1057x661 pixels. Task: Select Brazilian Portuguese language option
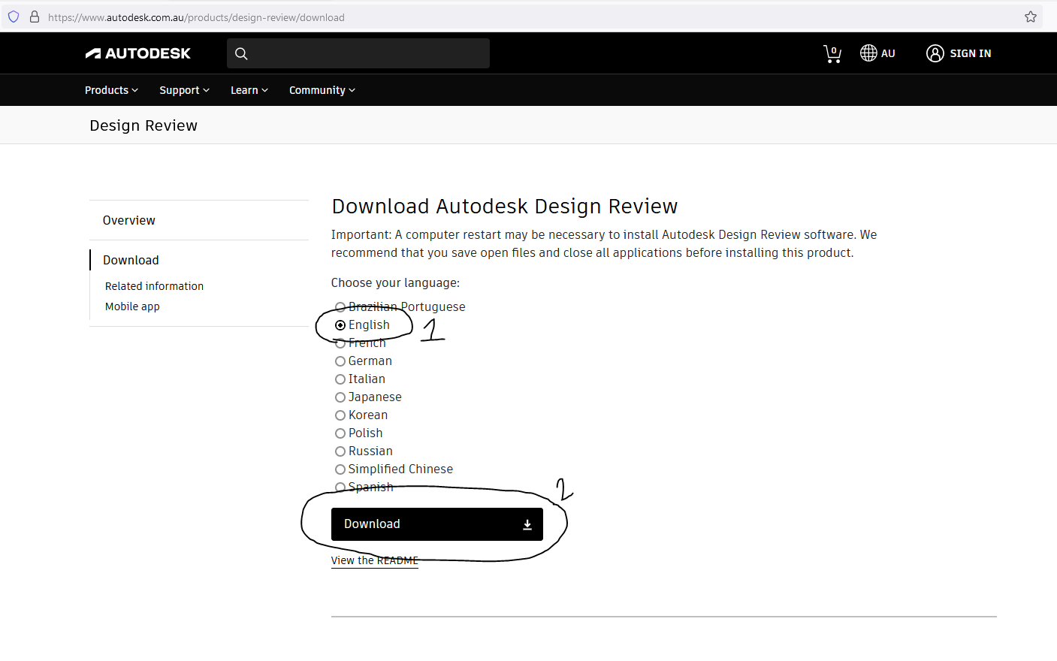pyautogui.click(x=340, y=306)
